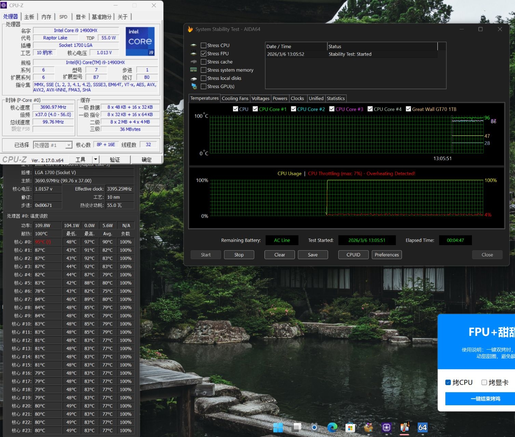
Task: Click the Task View taskbar icon
Action: [296, 427]
